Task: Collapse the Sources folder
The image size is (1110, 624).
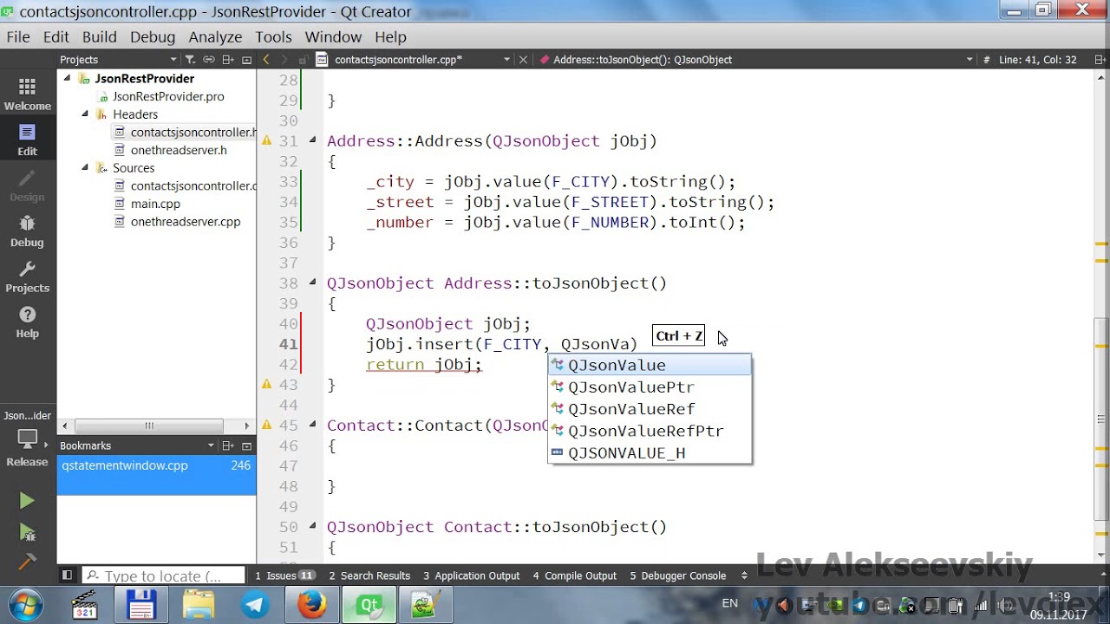Action: point(85,167)
